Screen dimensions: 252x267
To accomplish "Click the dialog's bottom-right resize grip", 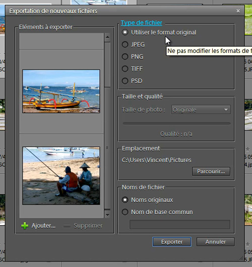I will click(241, 258).
